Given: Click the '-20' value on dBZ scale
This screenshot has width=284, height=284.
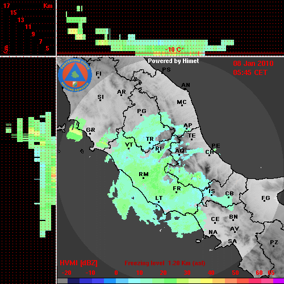Looking at the screenshot, I should [66, 273].
